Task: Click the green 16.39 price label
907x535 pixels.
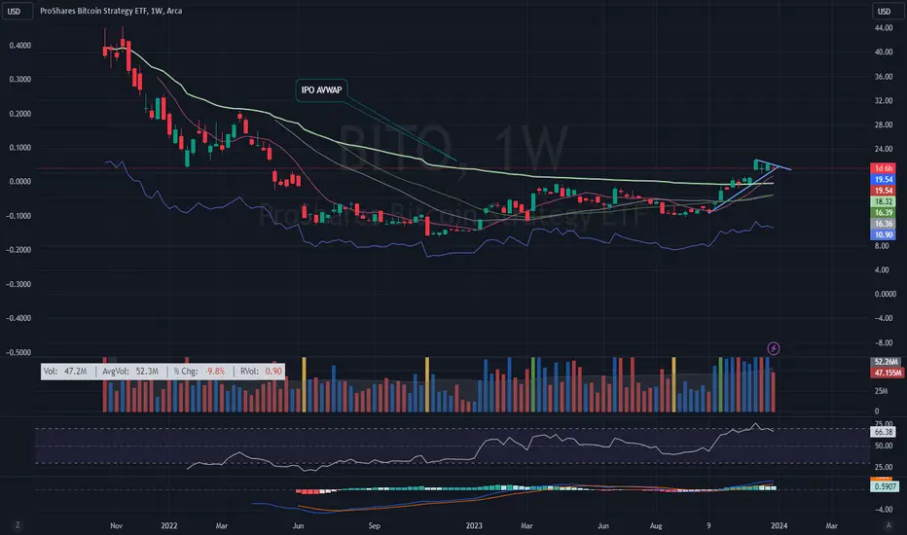Action: 883,212
